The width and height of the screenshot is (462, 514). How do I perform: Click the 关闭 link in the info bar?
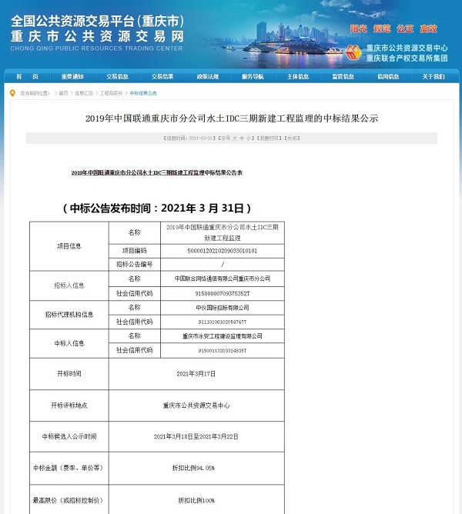pos(291,139)
